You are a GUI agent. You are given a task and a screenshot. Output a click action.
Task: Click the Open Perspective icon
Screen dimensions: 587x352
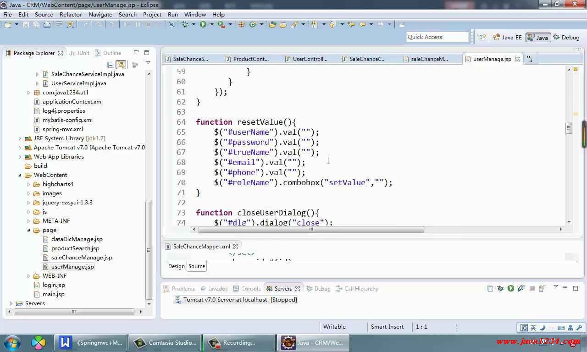(x=482, y=38)
